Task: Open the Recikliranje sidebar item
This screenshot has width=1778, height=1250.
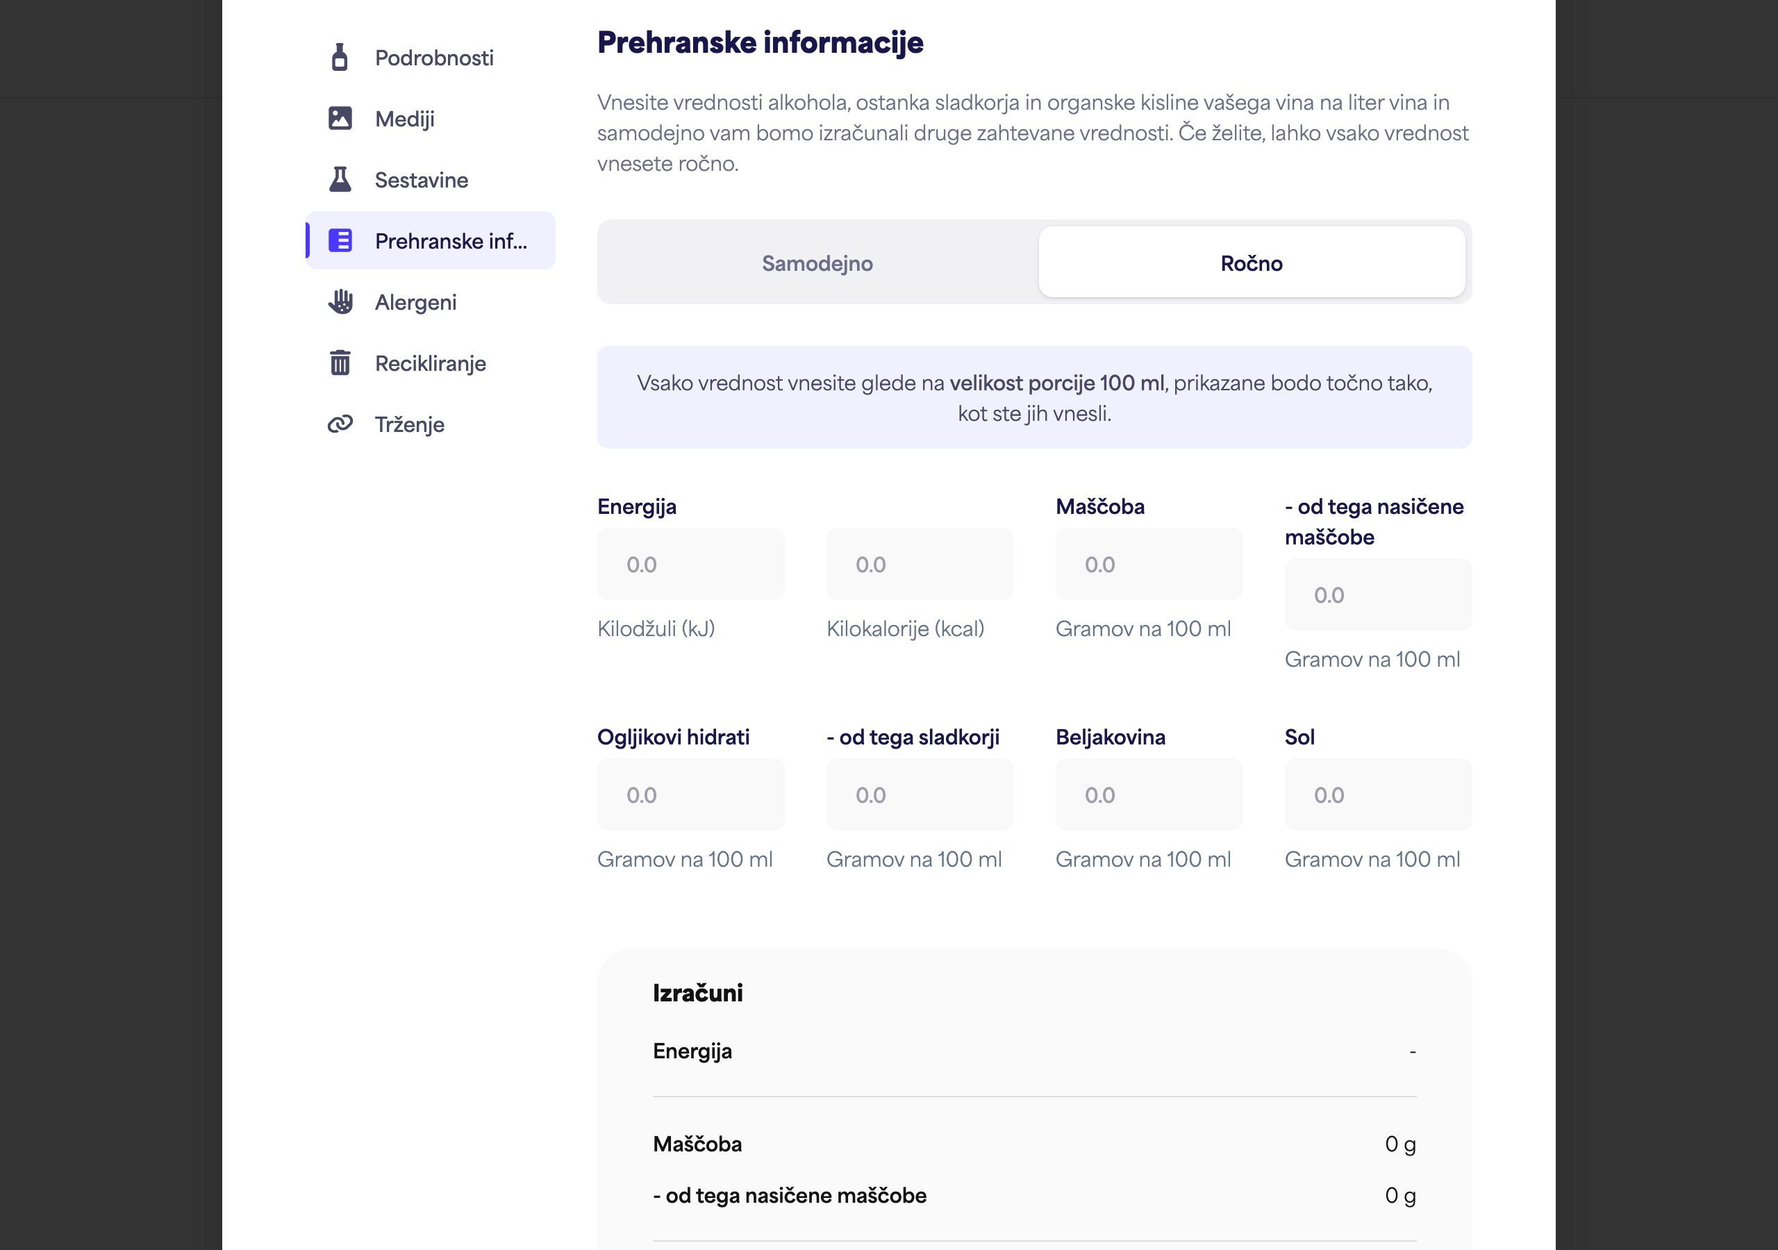Action: point(431,363)
